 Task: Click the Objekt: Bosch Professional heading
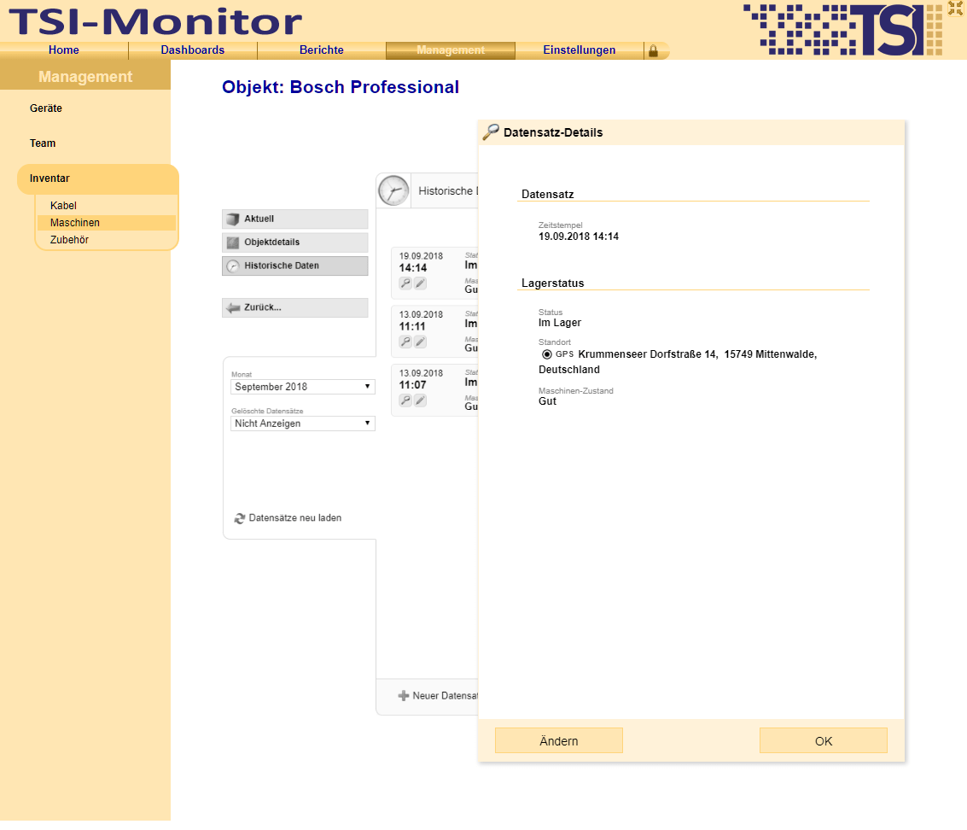point(341,88)
